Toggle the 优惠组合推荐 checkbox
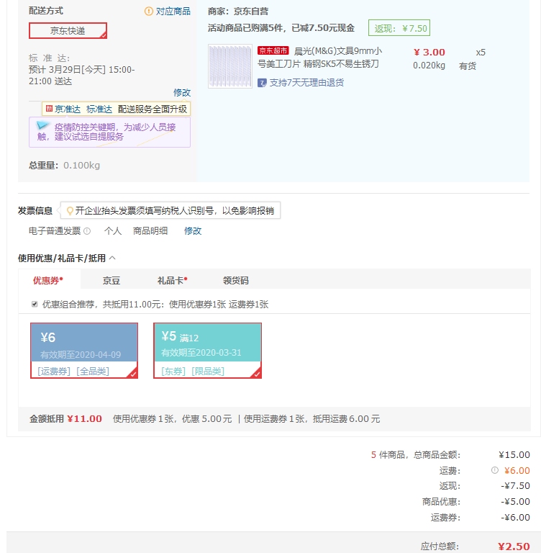 coord(35,305)
